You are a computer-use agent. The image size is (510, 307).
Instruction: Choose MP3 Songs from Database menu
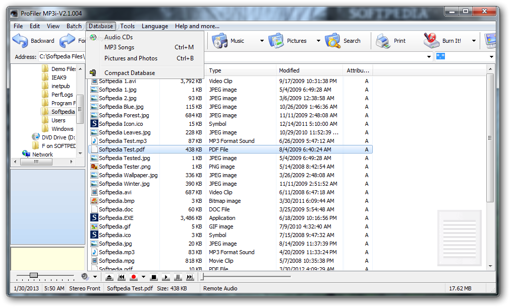coord(145,47)
